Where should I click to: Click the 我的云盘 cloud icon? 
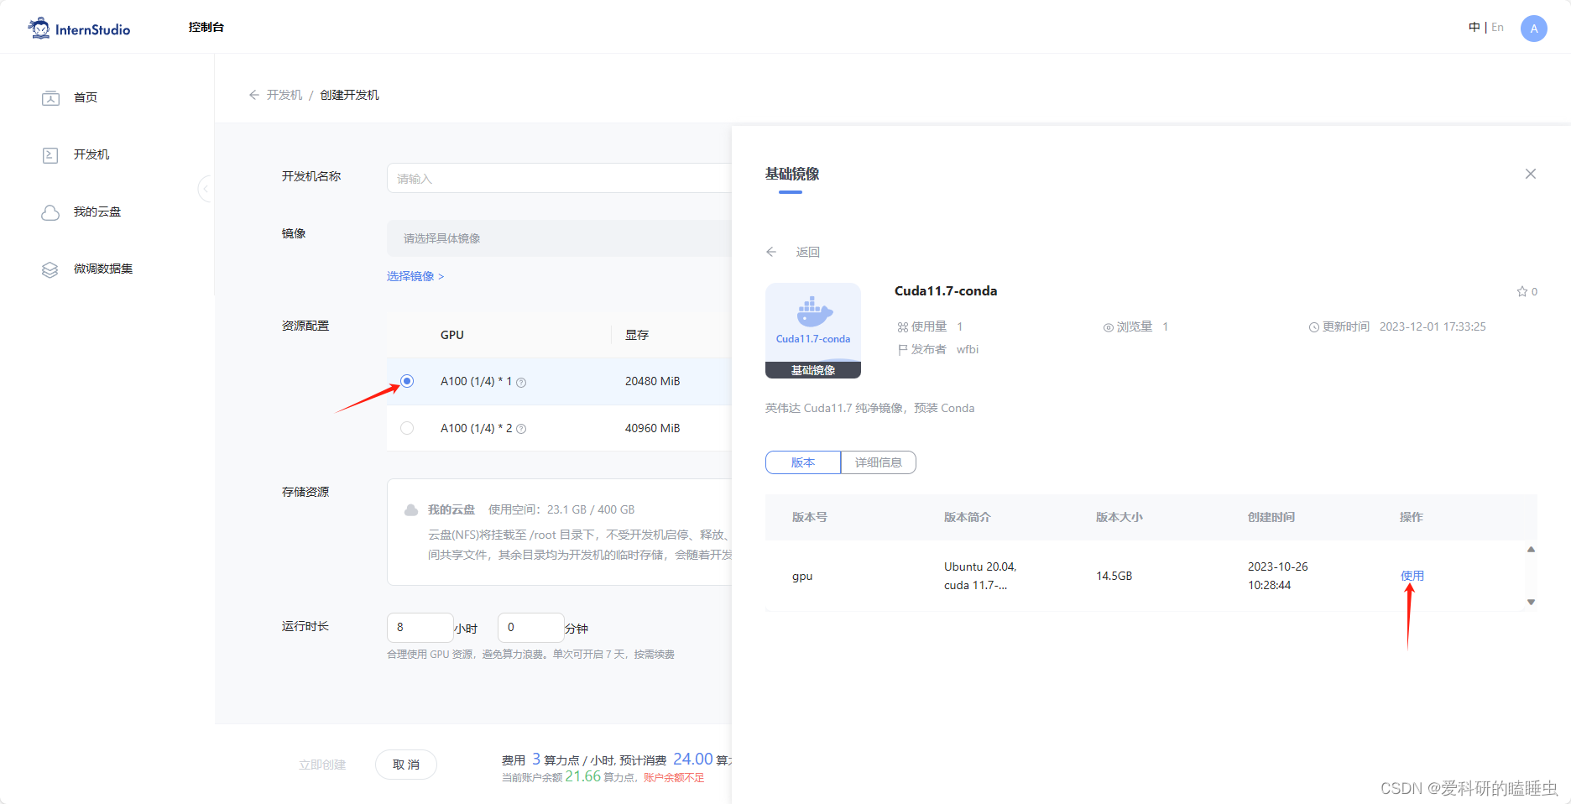pyautogui.click(x=50, y=212)
